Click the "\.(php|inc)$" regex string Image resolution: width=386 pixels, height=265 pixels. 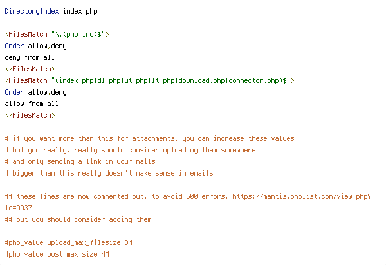pos(78,34)
